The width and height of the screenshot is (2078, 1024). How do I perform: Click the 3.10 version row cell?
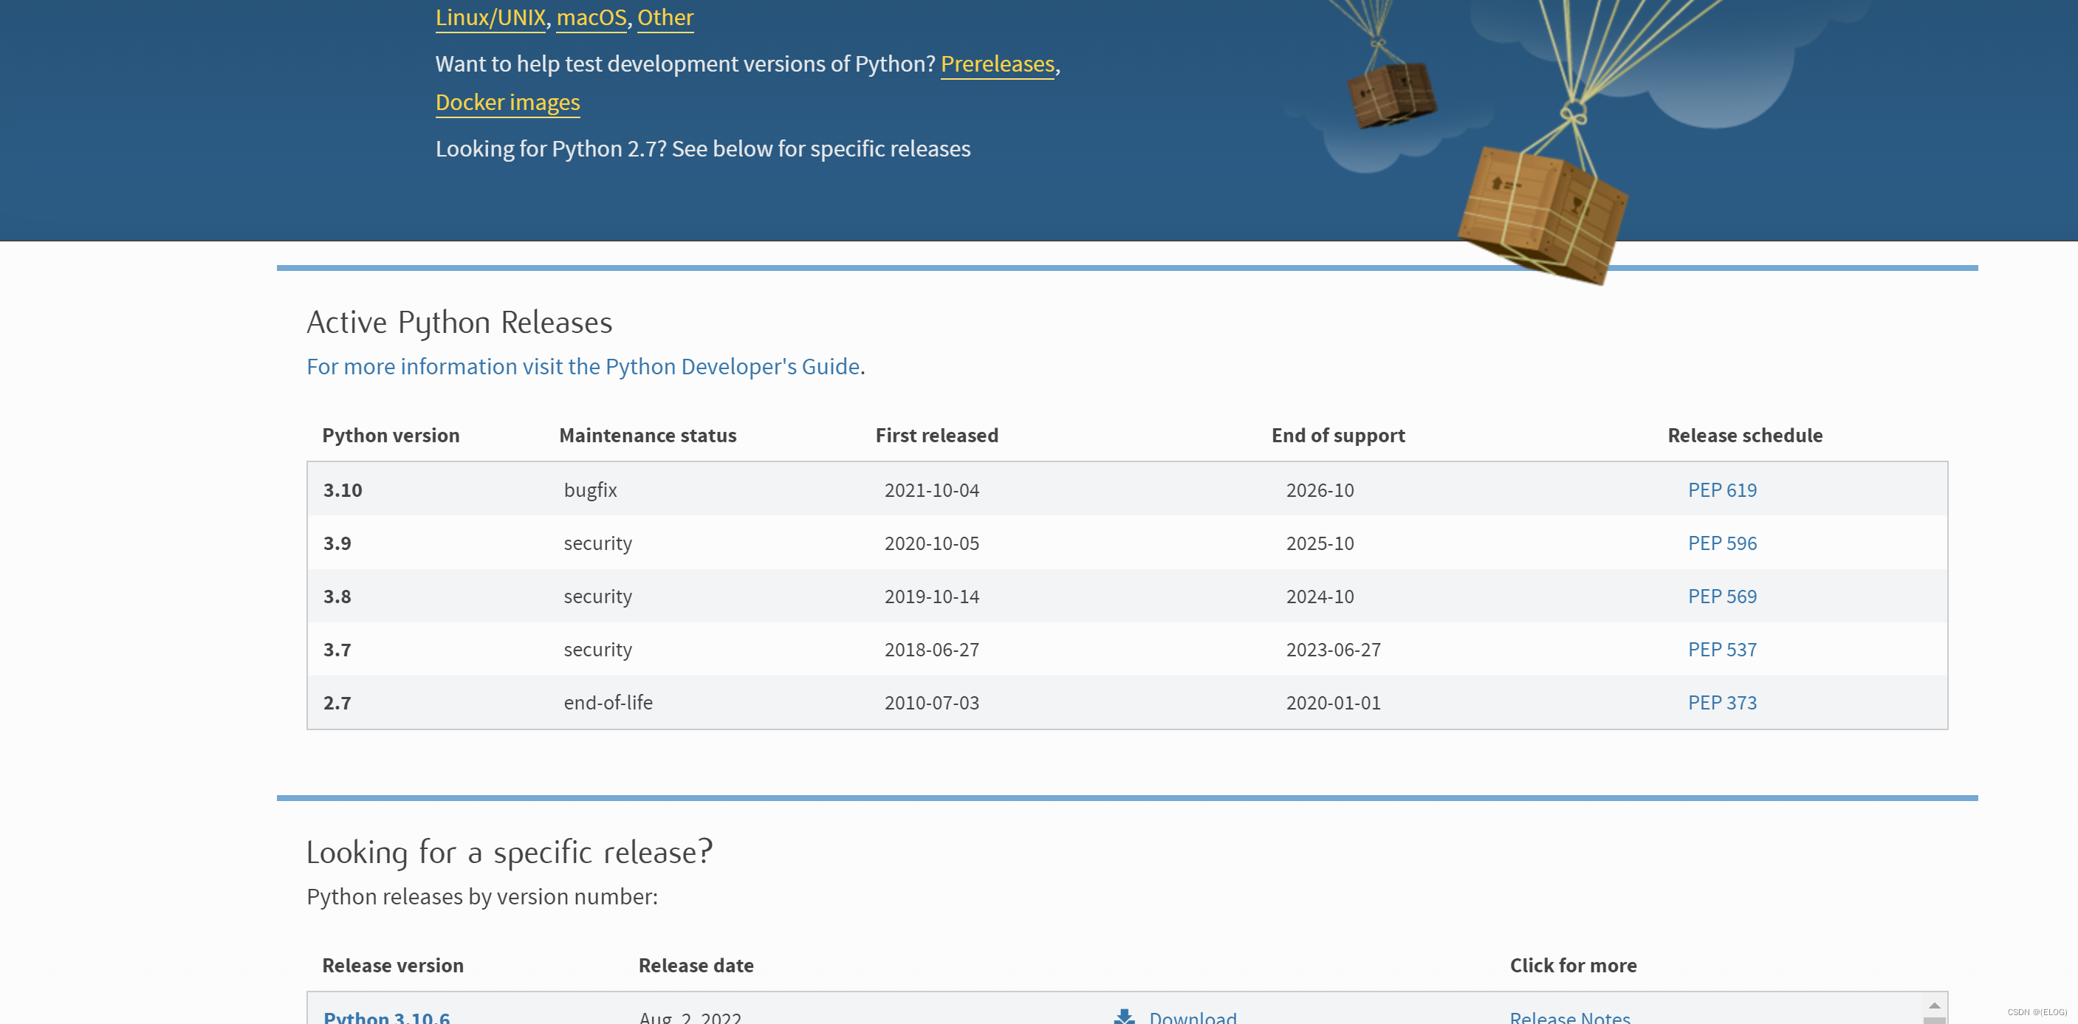(x=343, y=490)
